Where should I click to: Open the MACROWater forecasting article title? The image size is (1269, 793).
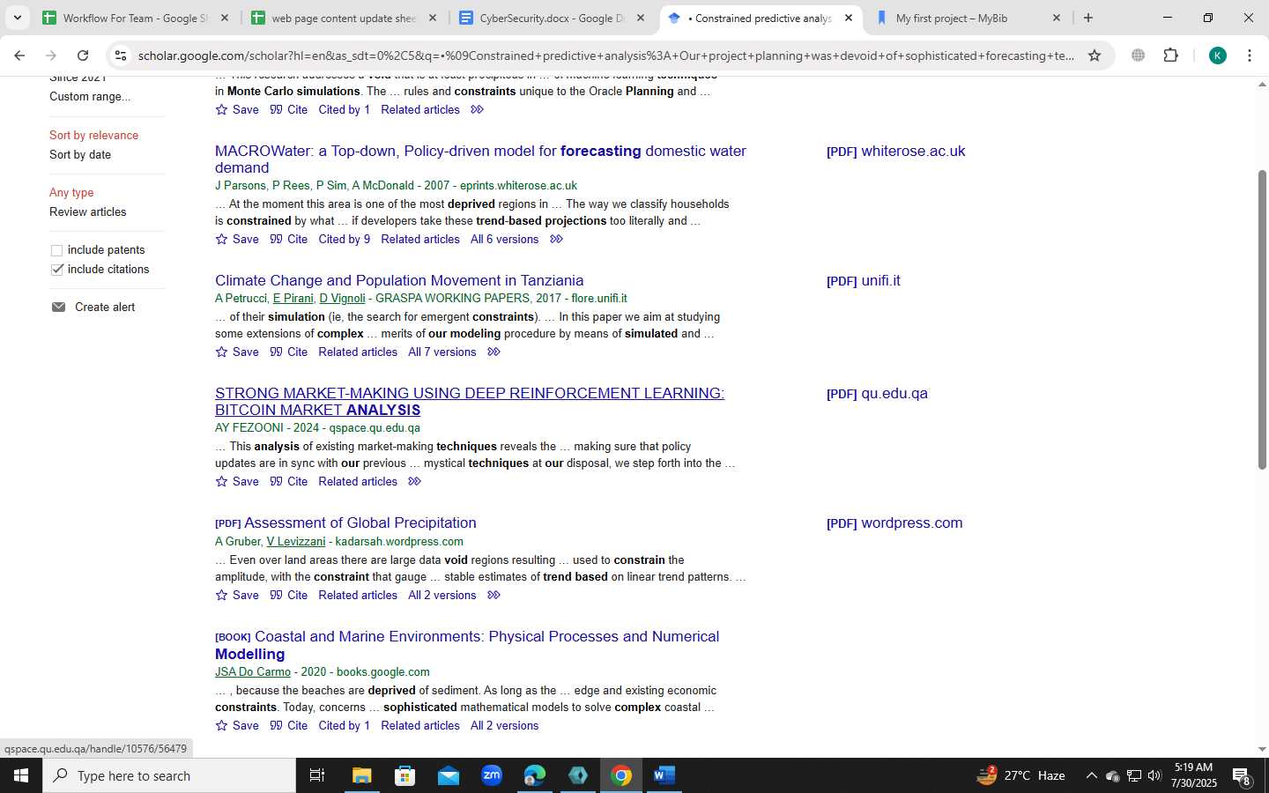tap(480, 159)
